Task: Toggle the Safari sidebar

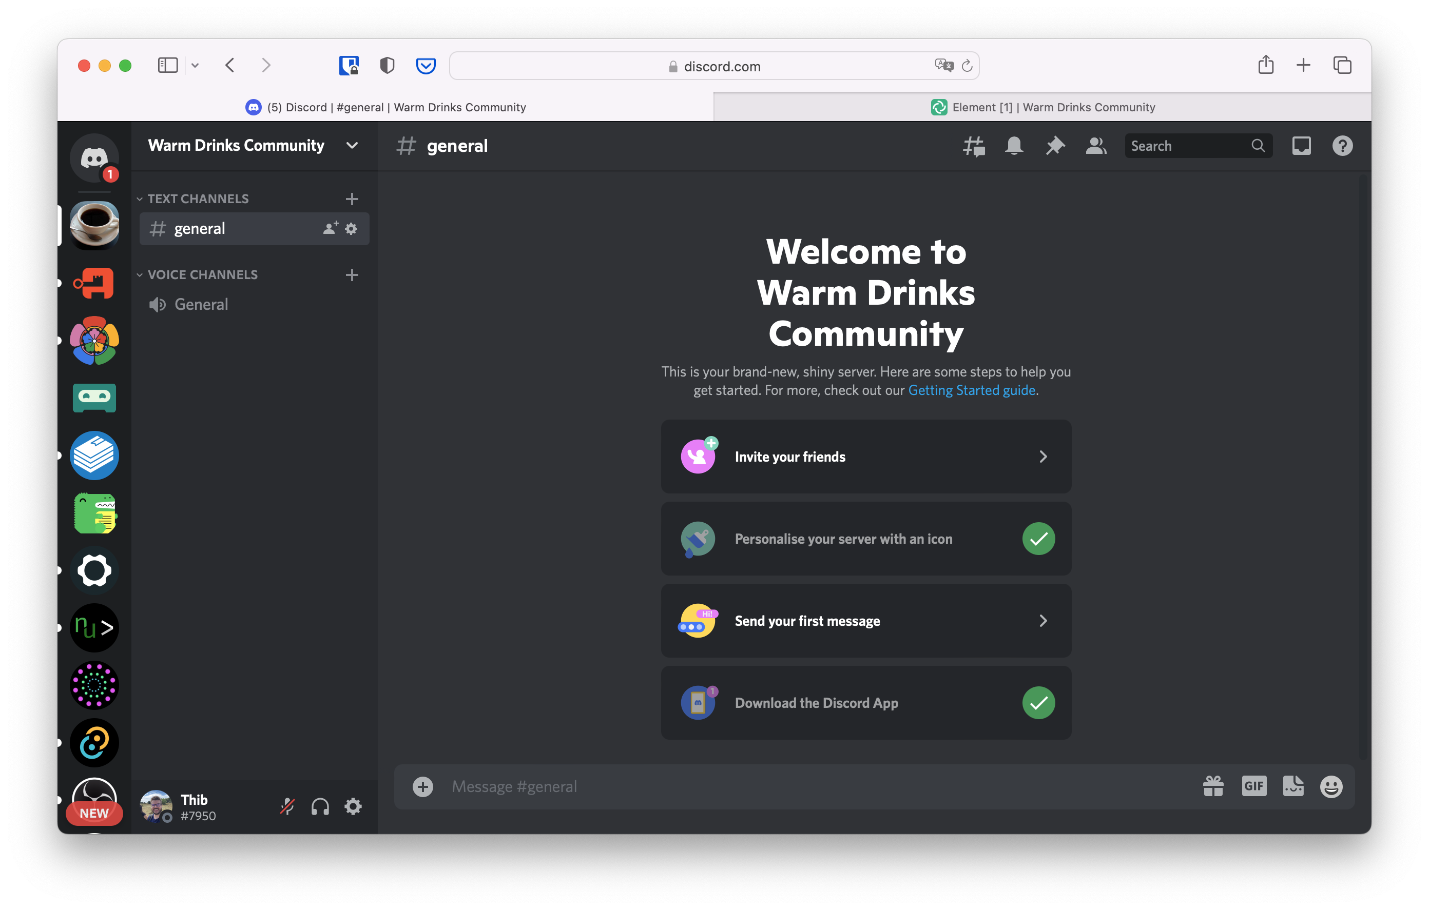Action: coord(168,65)
